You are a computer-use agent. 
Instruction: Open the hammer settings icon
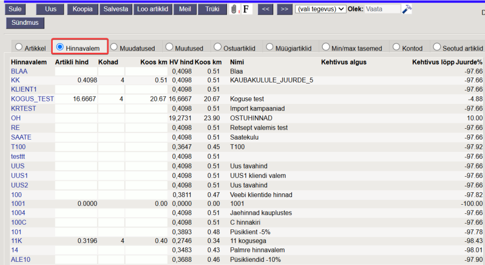(407, 9)
